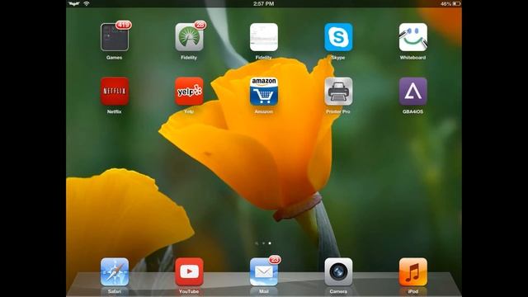Select the middle home screen page dot
The width and height of the screenshot is (528, 297).
(263, 243)
